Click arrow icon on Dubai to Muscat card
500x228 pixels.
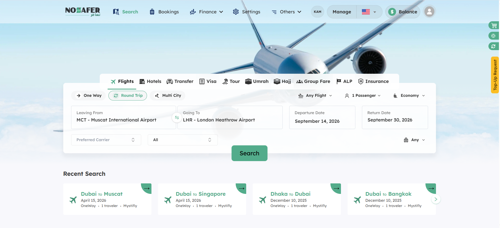point(147,188)
